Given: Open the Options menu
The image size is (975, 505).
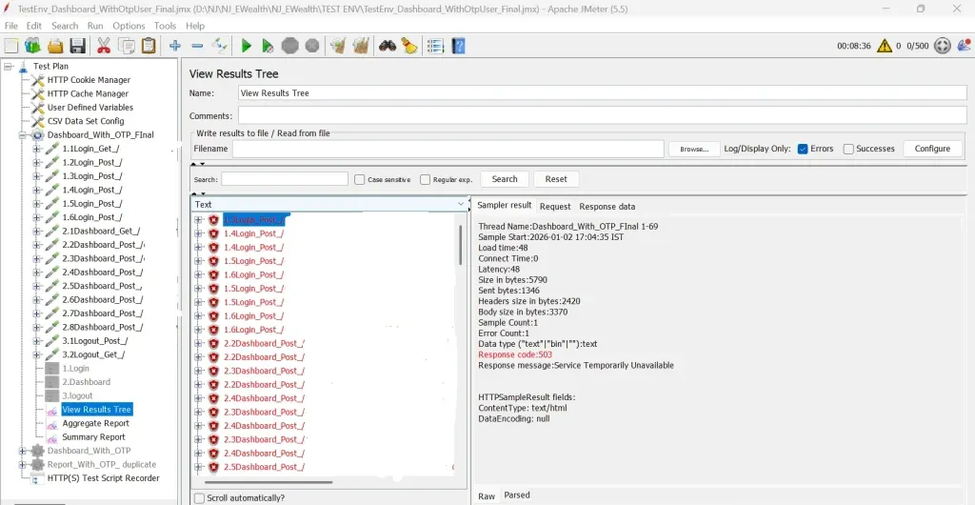Looking at the screenshot, I should (x=129, y=26).
